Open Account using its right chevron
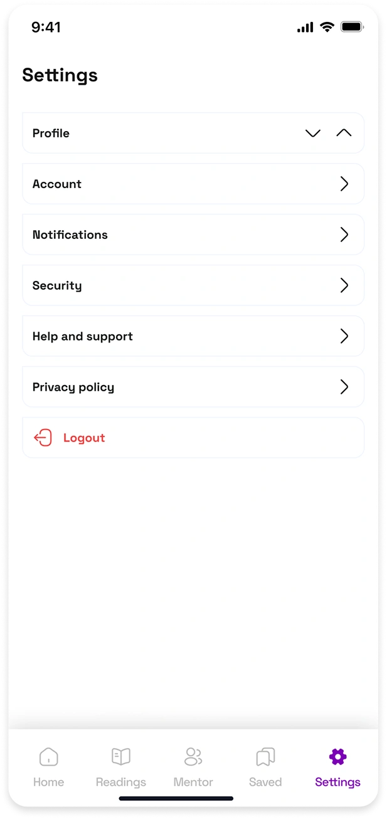 point(344,184)
